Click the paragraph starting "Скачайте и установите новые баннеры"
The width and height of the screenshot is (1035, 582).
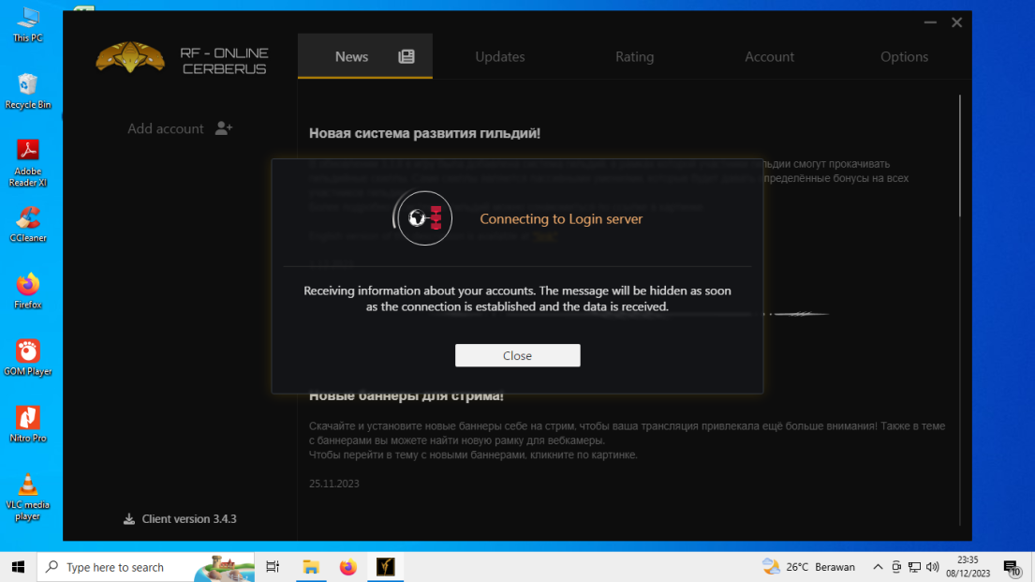627,433
